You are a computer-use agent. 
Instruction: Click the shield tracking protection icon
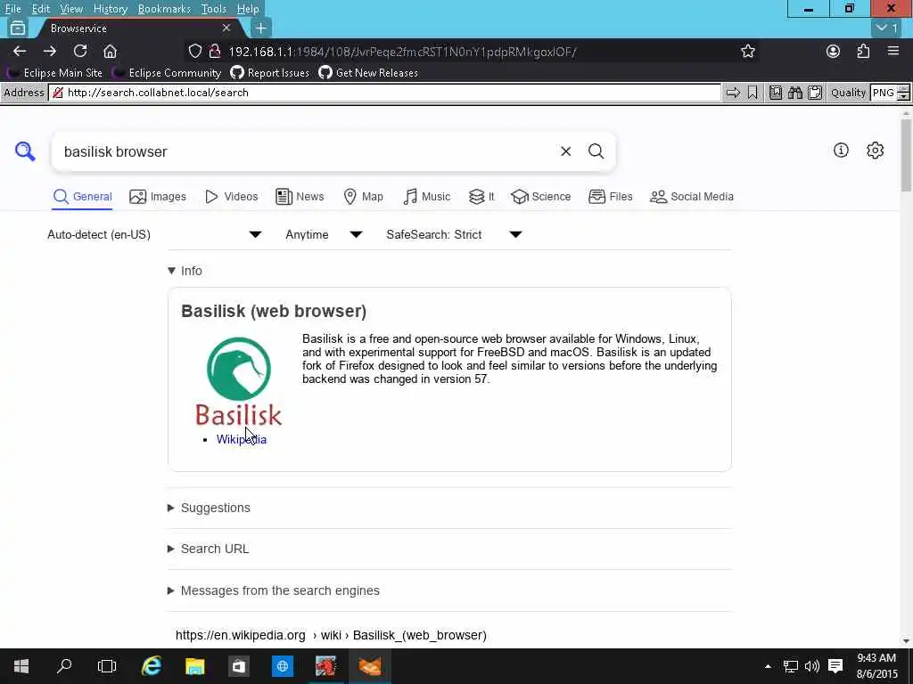pos(195,51)
